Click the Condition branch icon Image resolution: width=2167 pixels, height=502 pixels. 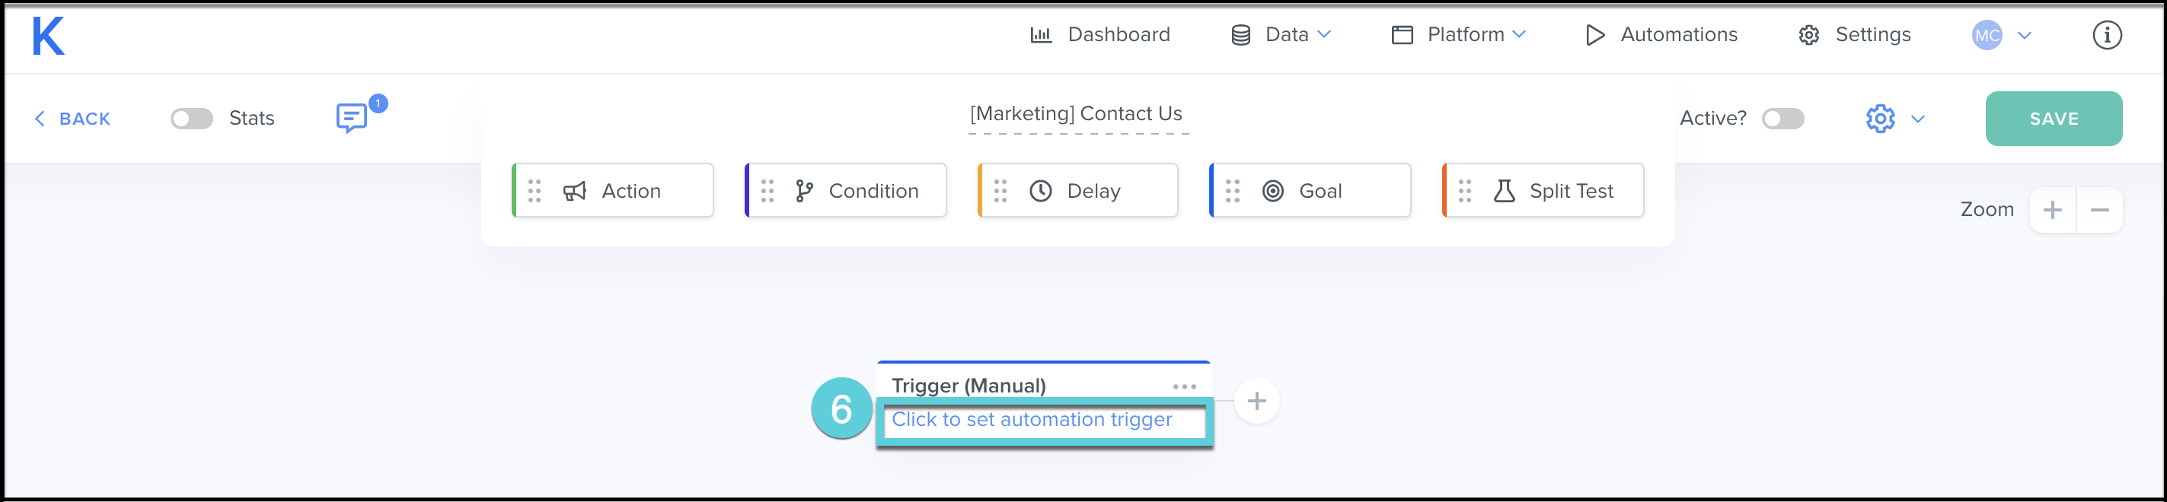tap(804, 192)
